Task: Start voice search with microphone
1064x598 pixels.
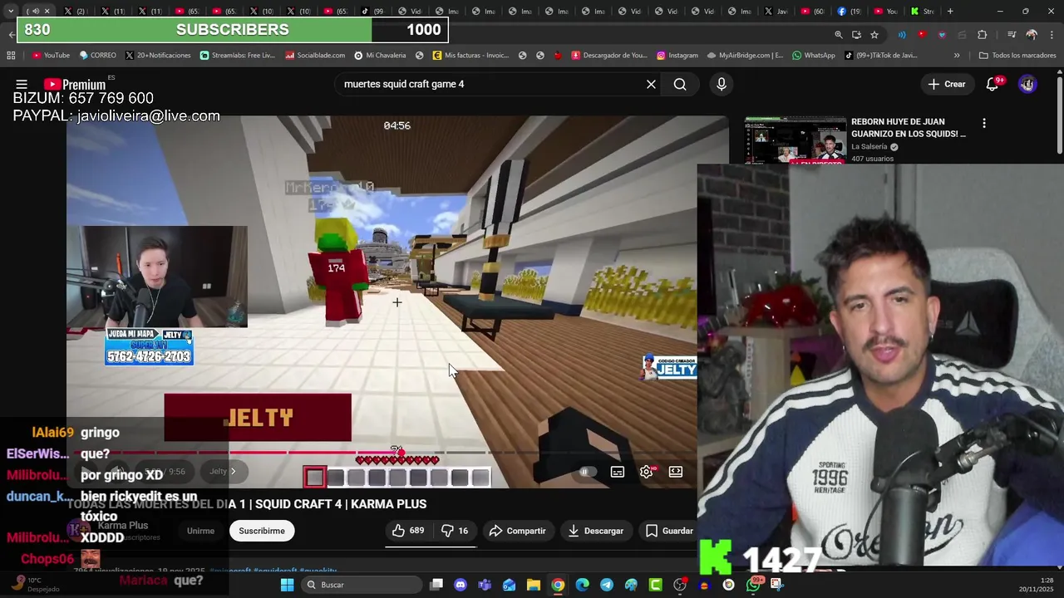Action: click(721, 84)
